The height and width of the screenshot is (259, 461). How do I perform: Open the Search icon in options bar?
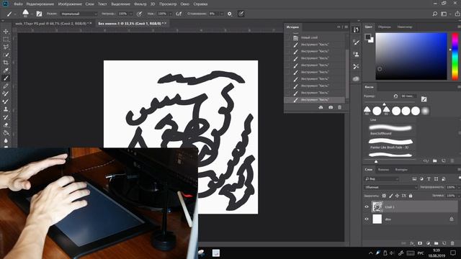coord(435,14)
